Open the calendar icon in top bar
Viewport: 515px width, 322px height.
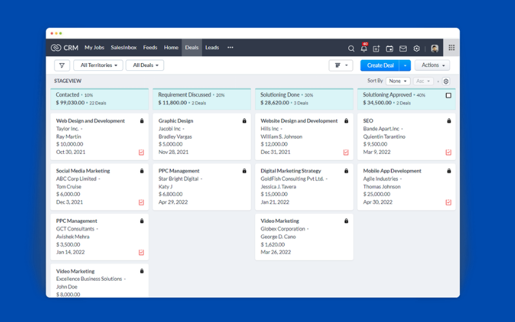pyautogui.click(x=389, y=49)
